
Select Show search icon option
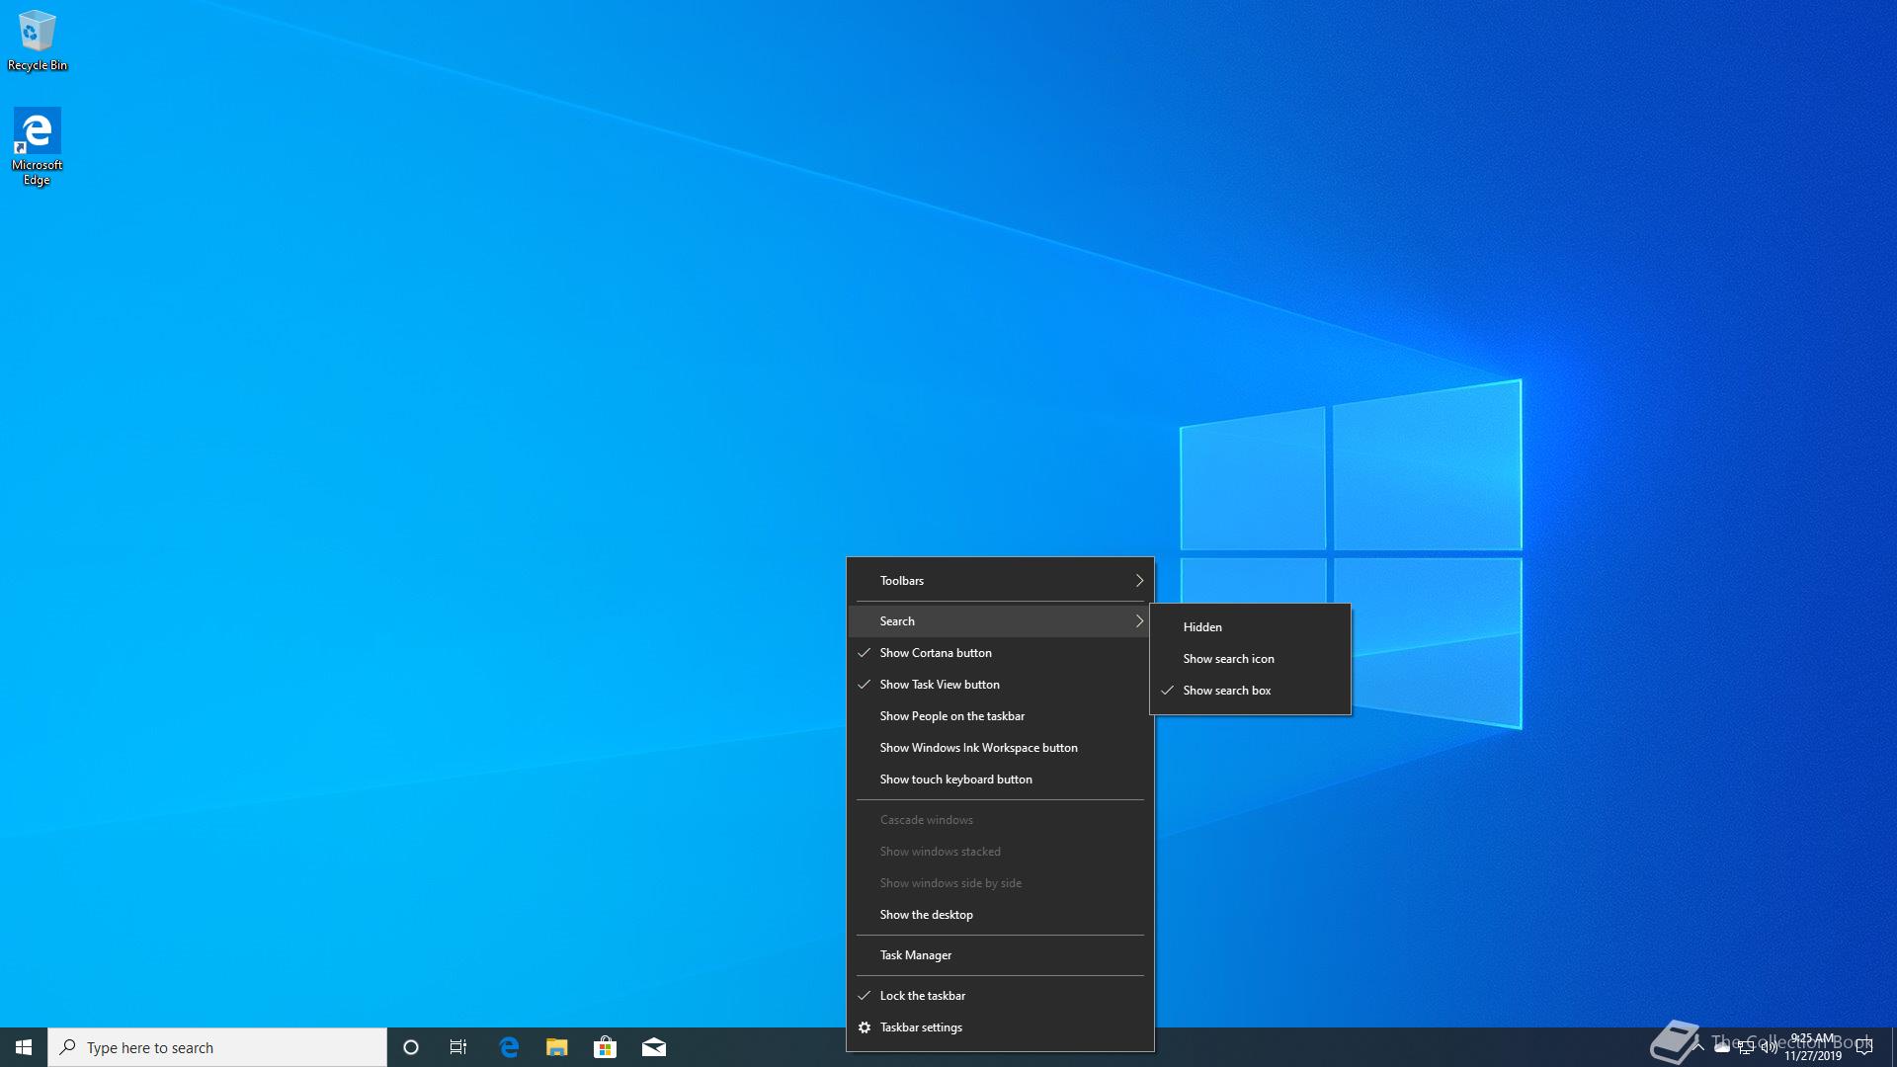(x=1228, y=659)
